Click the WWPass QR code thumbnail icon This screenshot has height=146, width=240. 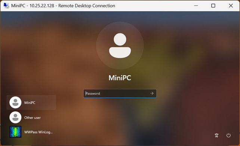(x=15, y=132)
